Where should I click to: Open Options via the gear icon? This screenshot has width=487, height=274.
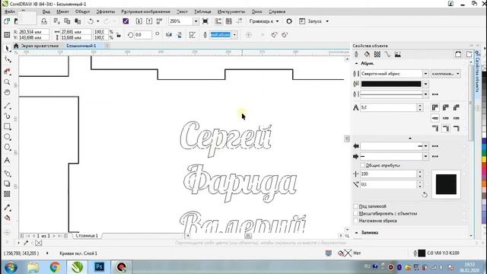[289, 21]
